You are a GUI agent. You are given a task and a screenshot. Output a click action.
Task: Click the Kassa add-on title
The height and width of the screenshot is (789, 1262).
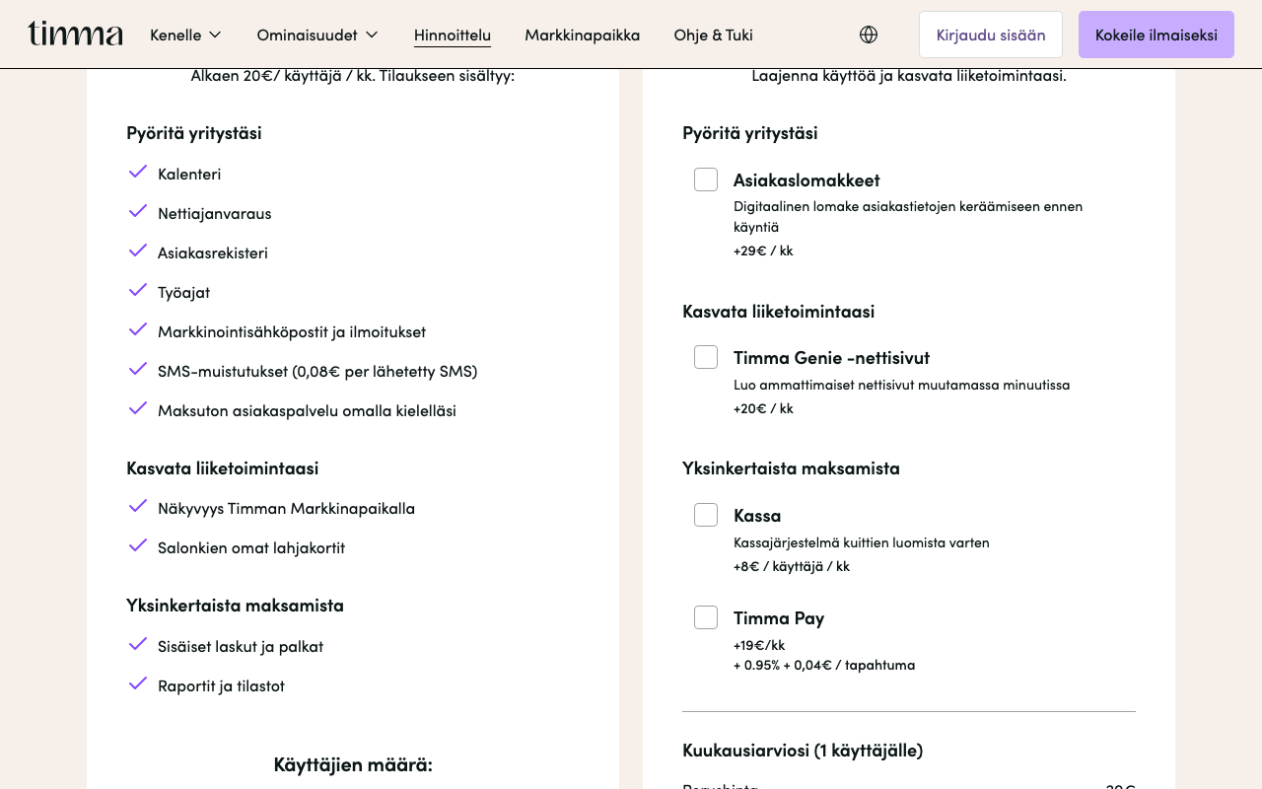click(757, 516)
